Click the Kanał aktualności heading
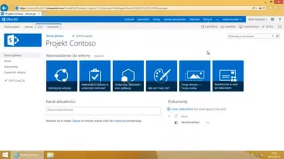The image size is (284, 159). [60, 102]
